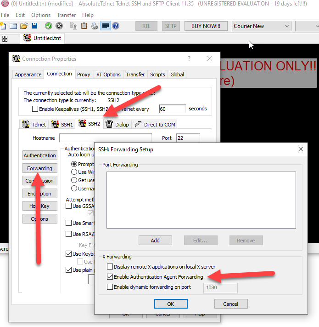Click the BUY NOW!!! button
Viewport: 319px width, 327px height.
coord(206,26)
